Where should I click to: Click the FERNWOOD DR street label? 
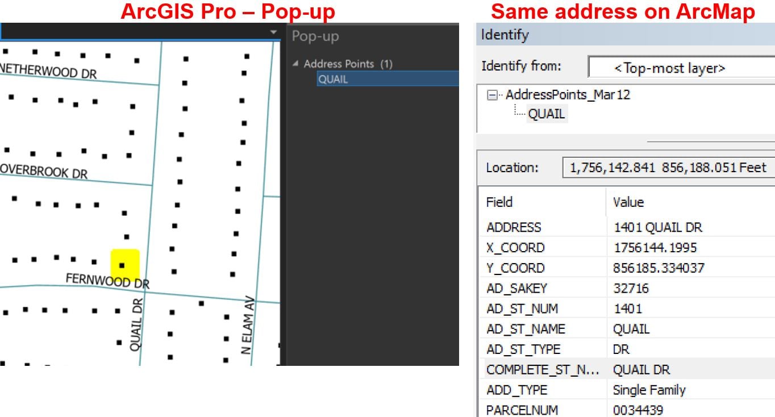coord(107,281)
